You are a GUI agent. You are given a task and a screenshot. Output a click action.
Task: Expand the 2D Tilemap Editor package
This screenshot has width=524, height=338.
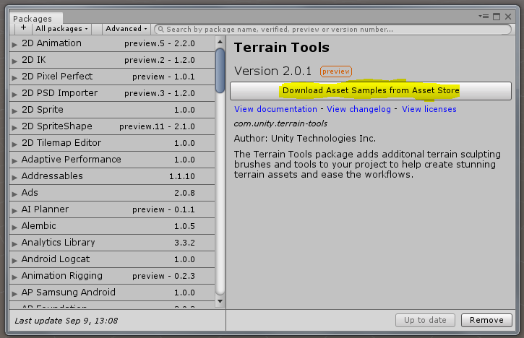pyautogui.click(x=14, y=144)
